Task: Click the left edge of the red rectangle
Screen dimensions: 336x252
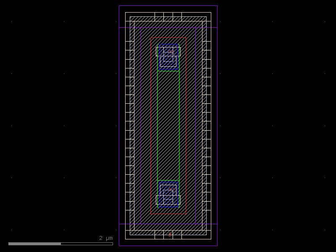Action: (x=150, y=126)
